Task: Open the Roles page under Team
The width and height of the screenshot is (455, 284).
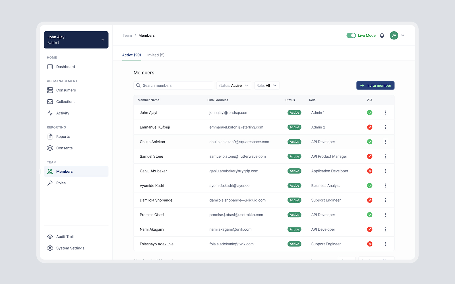Action: 61,183
